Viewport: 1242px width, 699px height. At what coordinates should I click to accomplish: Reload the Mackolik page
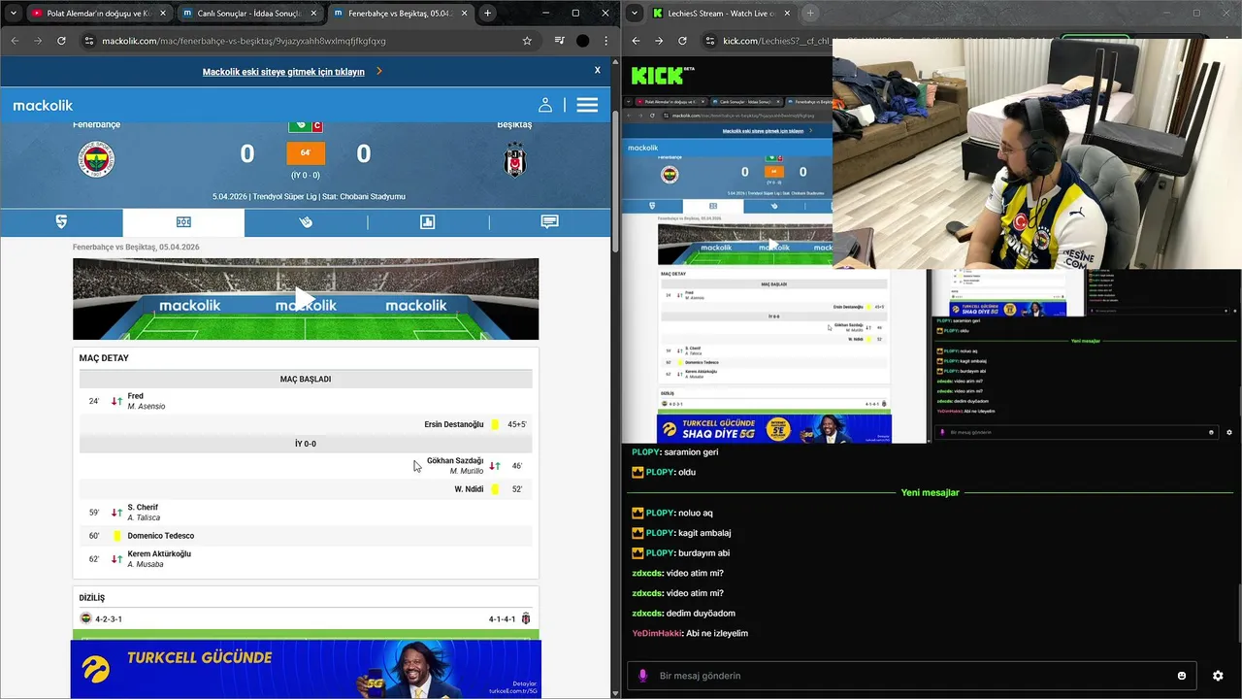pos(61,41)
